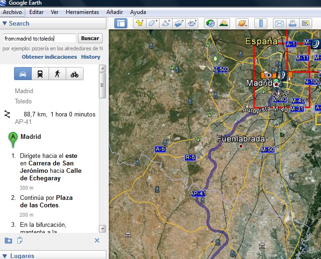Click the Madrid start point heading
Viewport: 321px width, 259px height.
click(31, 136)
